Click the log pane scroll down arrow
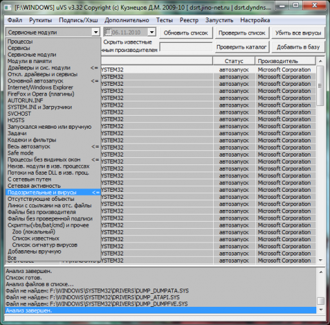Image resolution: width=330 pixels, height=325 pixels. [x=321, y=309]
